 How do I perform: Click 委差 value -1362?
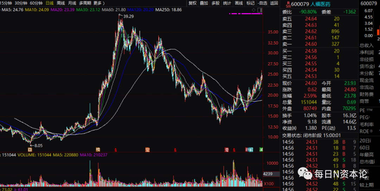[x=349, y=12]
